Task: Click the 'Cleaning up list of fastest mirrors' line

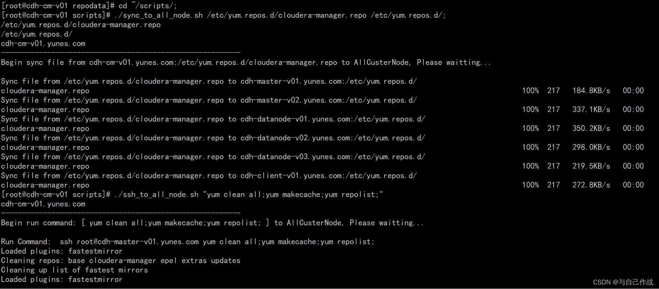Action: coord(75,270)
